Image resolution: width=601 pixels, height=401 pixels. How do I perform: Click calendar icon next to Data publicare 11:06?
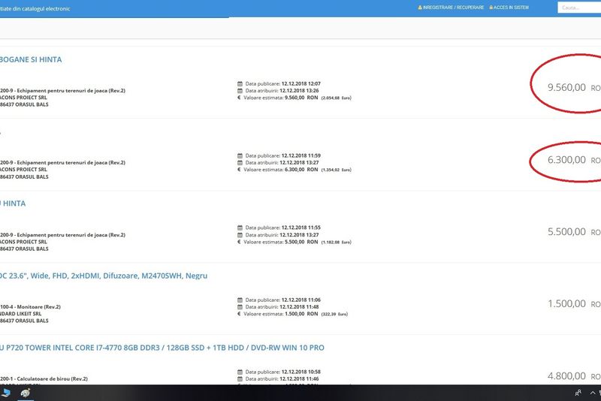tap(240, 299)
